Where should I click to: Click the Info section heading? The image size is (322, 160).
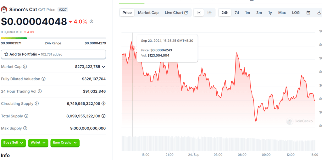tap(5, 155)
